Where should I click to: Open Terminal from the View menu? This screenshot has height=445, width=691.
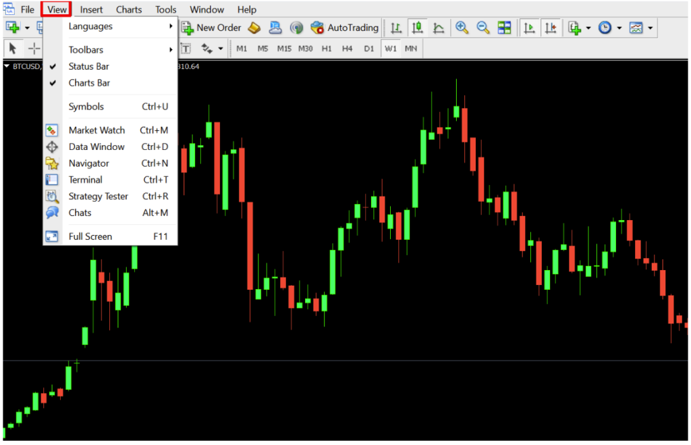pyautogui.click(x=110, y=180)
